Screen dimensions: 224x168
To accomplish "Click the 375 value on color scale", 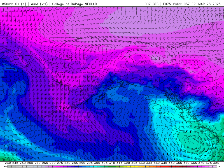I will (209, 163).
